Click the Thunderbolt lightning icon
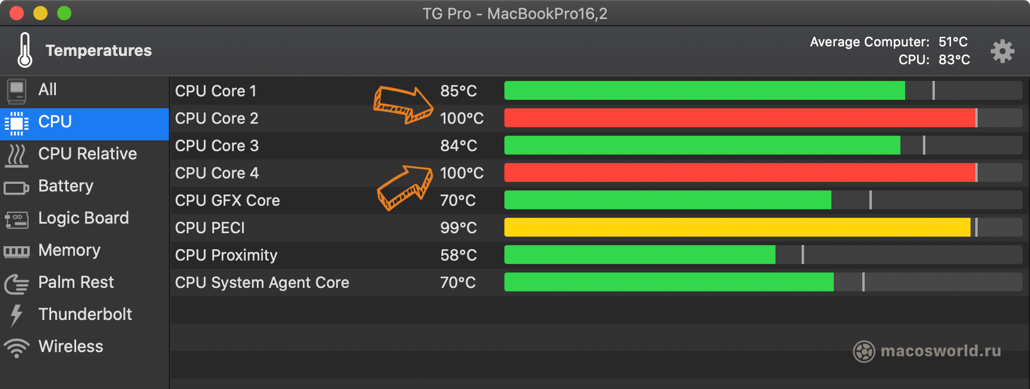The height and width of the screenshot is (389, 1030). pos(17,315)
